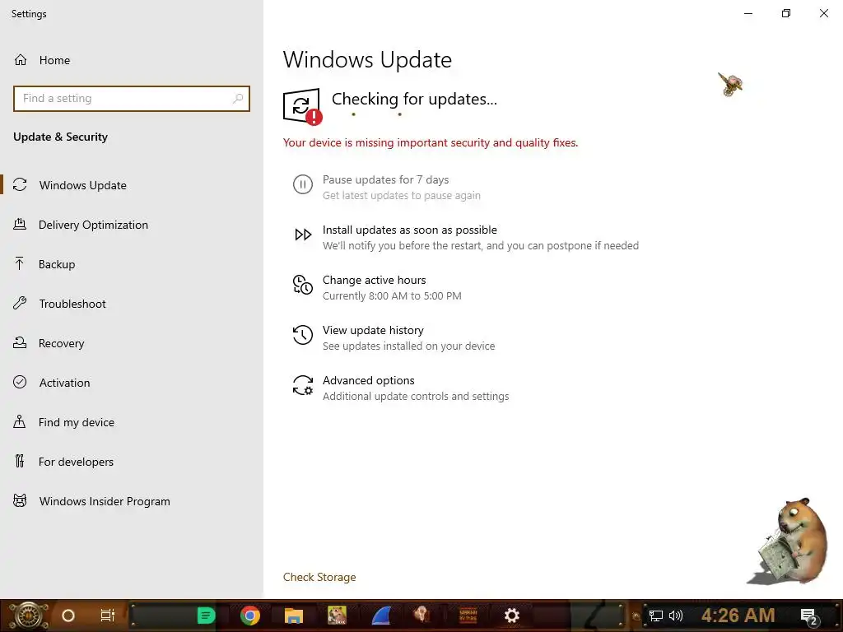
Task: Click the fast-forward install icon
Action: click(x=303, y=235)
